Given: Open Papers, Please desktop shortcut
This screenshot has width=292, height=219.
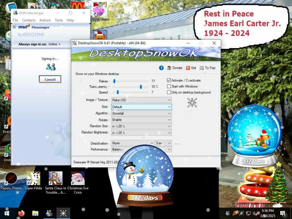Looking at the screenshot, I should [11, 181].
